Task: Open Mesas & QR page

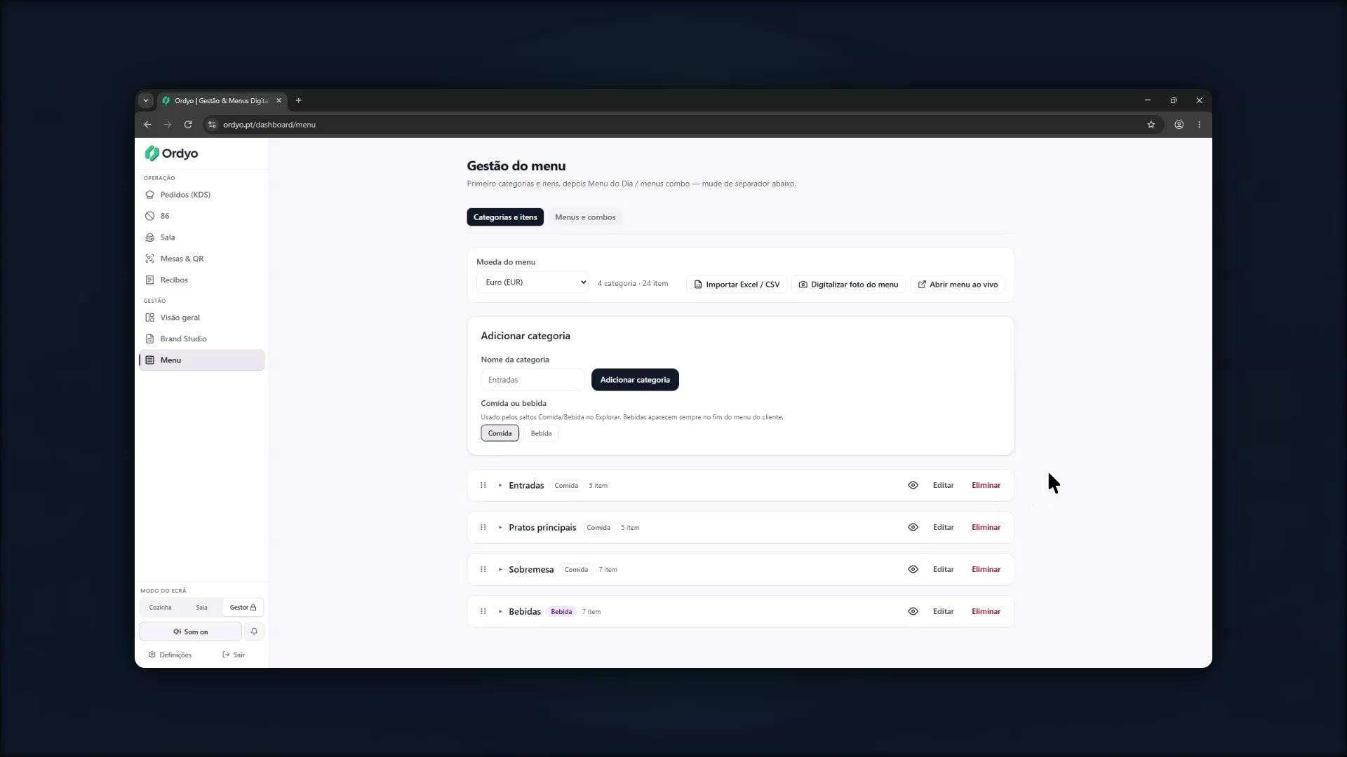Action: [202, 259]
